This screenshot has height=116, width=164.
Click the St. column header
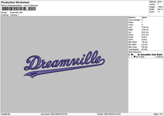pyautogui.click(x=139, y=54)
